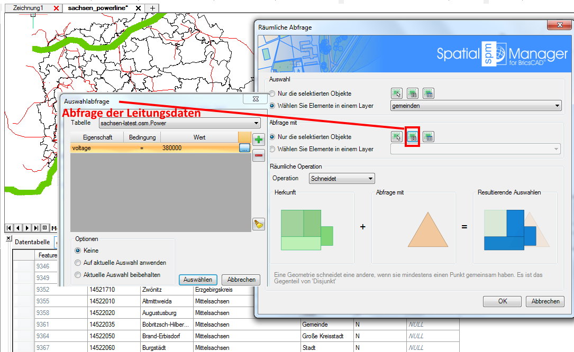Choose Nur die selektierten Objekte under Abfrage mit
574x352 pixels.
tap(271, 137)
